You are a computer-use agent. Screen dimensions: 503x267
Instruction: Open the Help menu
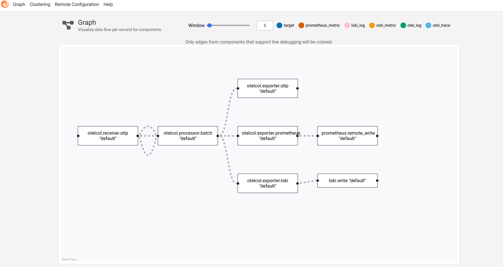(x=108, y=5)
